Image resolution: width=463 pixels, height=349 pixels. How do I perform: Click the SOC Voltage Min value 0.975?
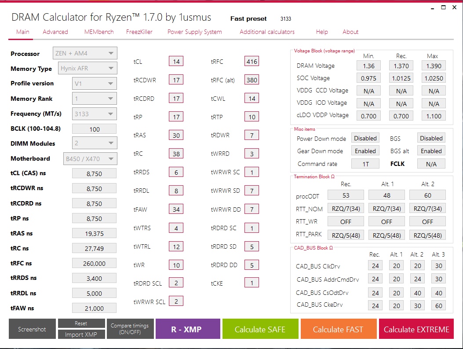[368, 78]
